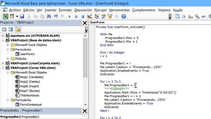Image resolution: width=211 pixels, height=119 pixels.
Task: Toggle Folders view in Project panel
Action: coord(18,29)
